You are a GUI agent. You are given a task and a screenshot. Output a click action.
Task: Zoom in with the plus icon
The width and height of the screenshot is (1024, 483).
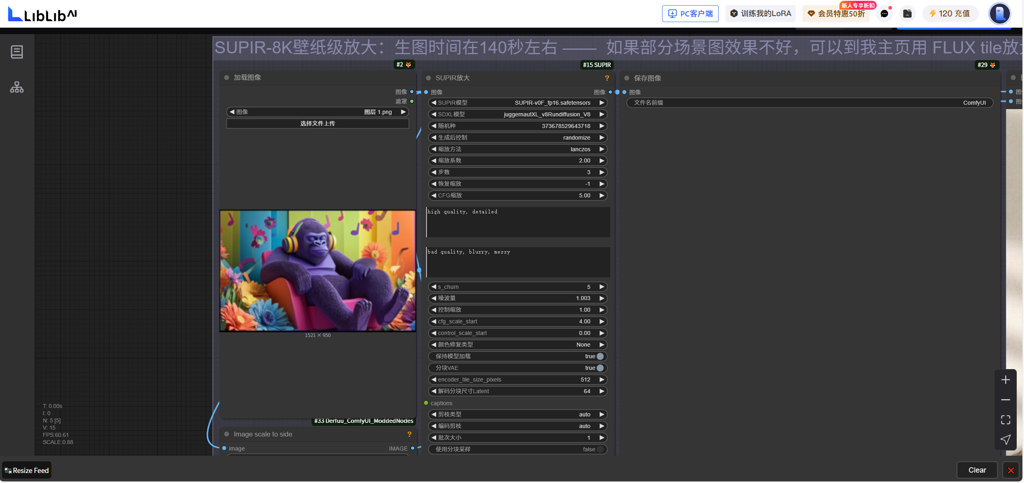1006,380
